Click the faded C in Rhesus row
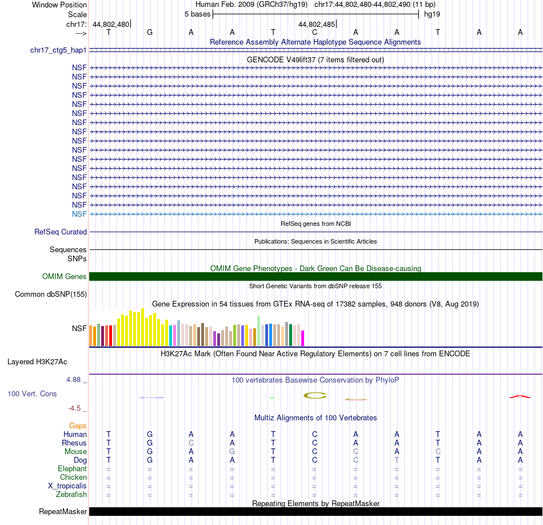The height and width of the screenshot is (525, 543). (191, 443)
